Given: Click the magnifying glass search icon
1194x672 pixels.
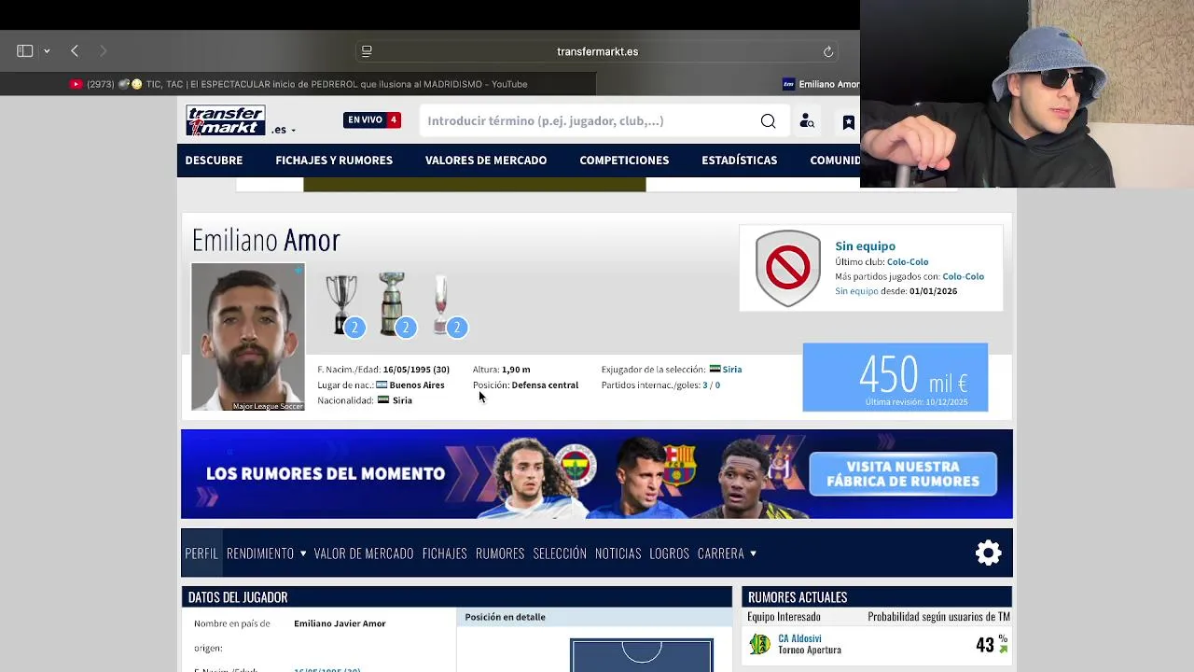Looking at the screenshot, I should (768, 121).
